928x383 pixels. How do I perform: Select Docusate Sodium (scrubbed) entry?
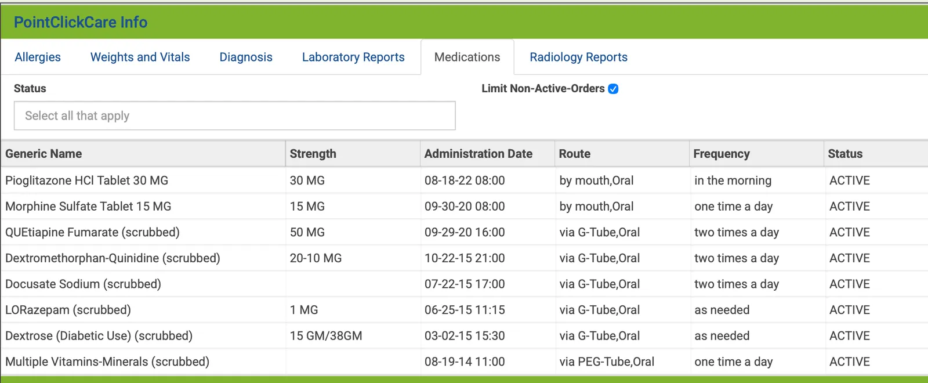coord(83,284)
